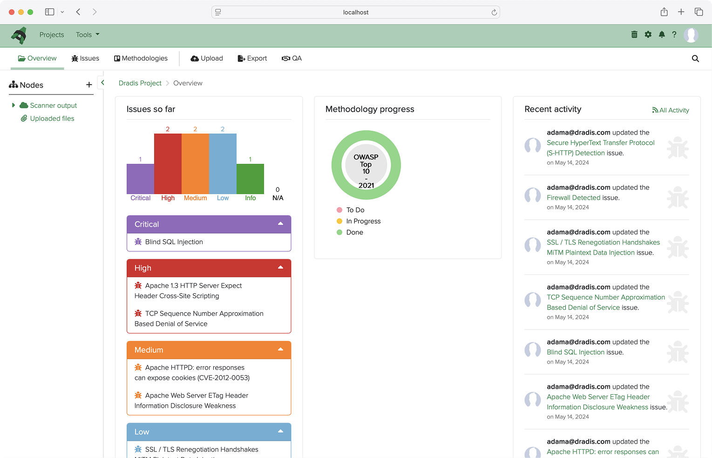Screen dimensions: 712x458
Task: Click the user avatar in the header
Action: (691, 34)
